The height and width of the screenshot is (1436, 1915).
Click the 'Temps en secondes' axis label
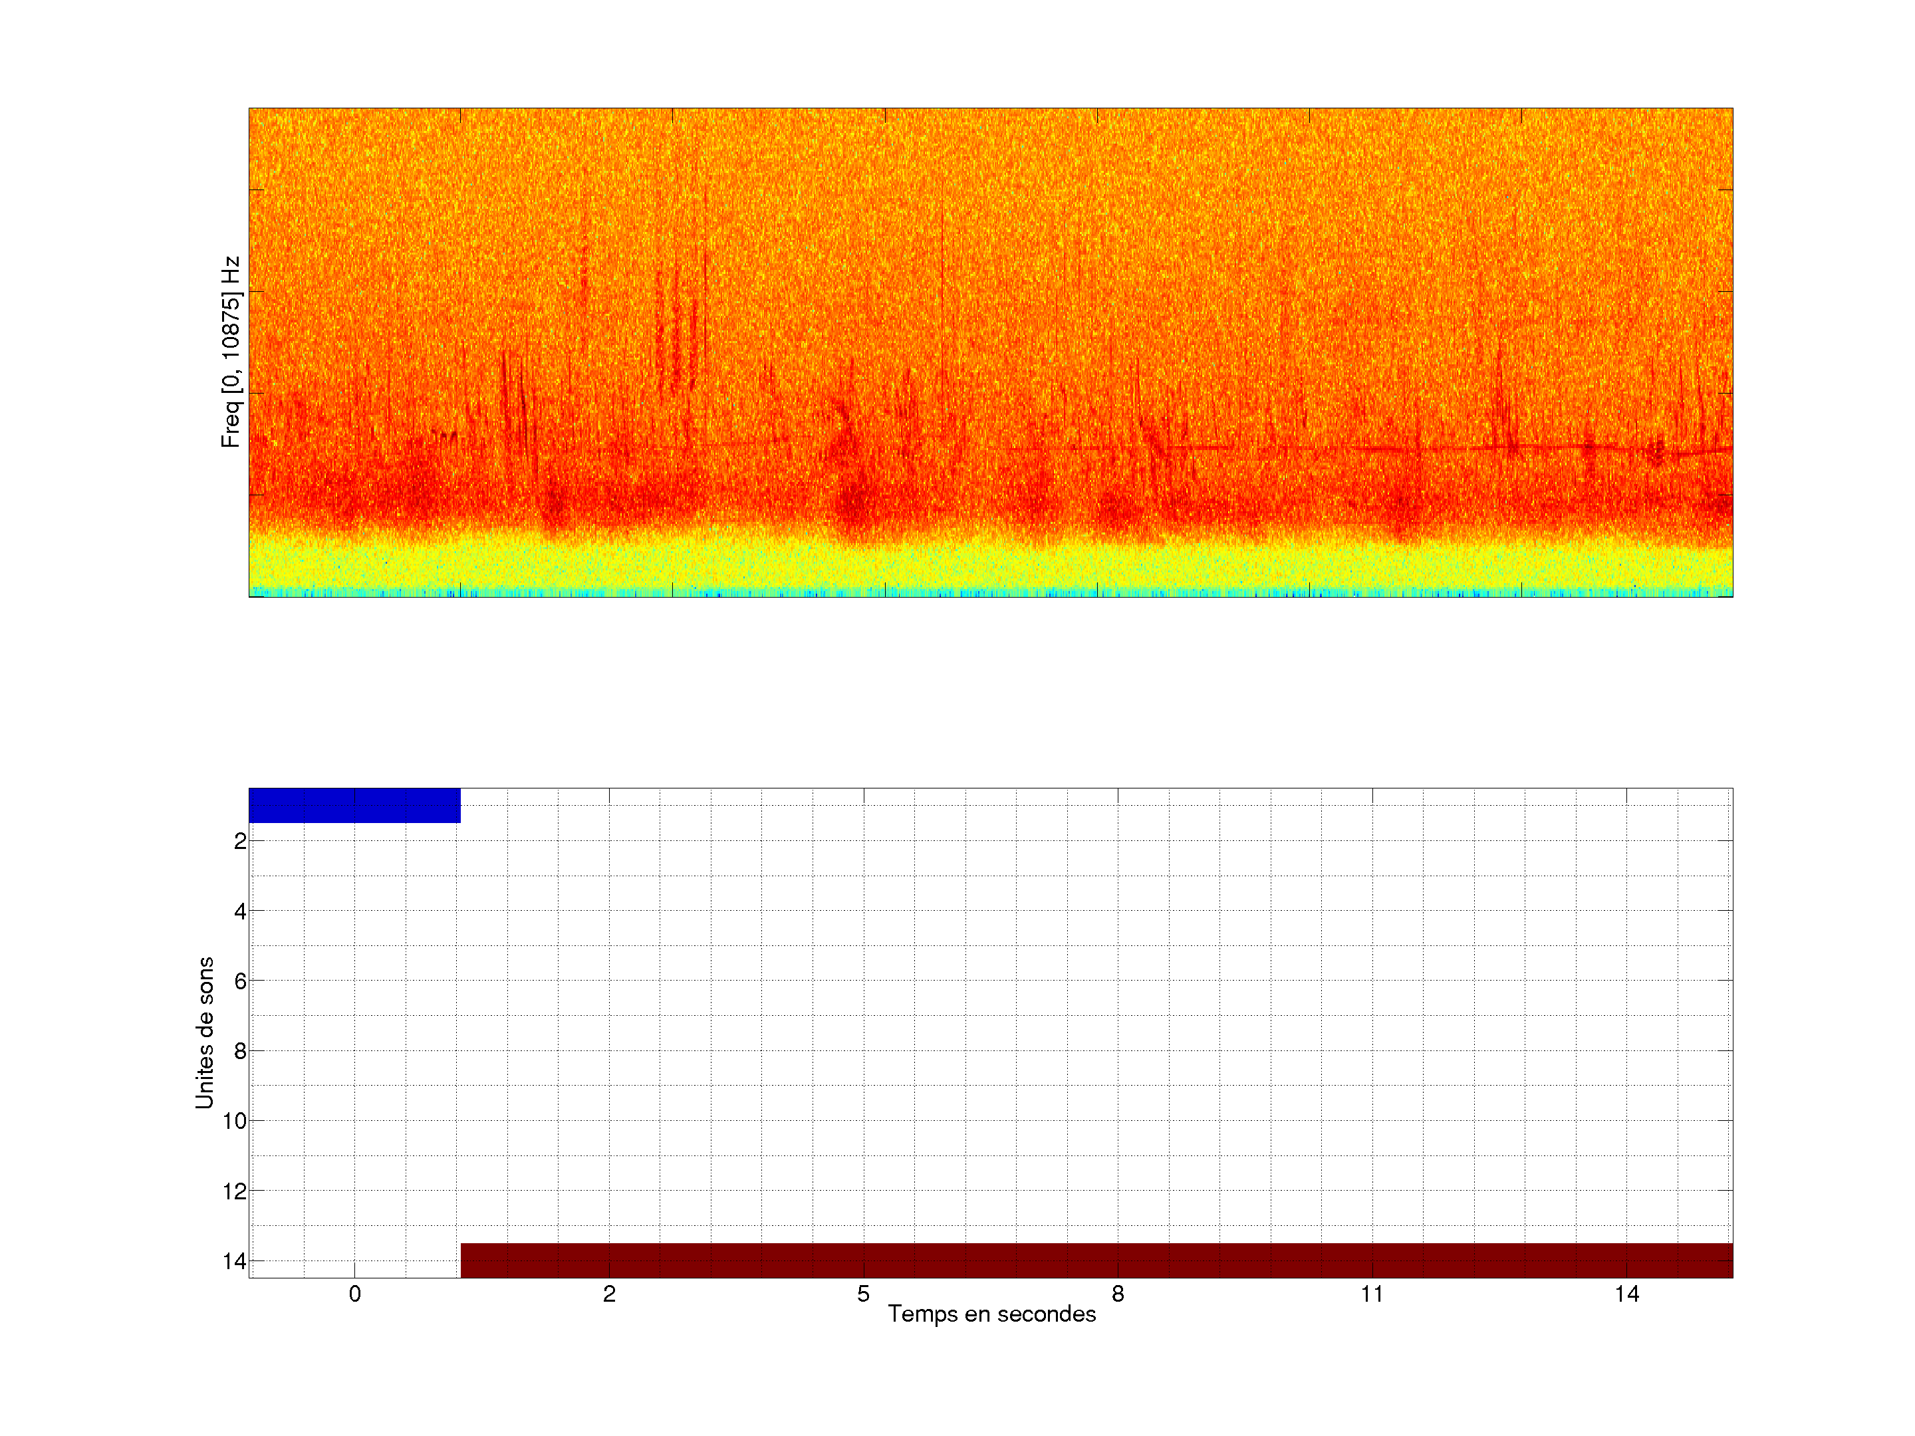click(x=991, y=1314)
